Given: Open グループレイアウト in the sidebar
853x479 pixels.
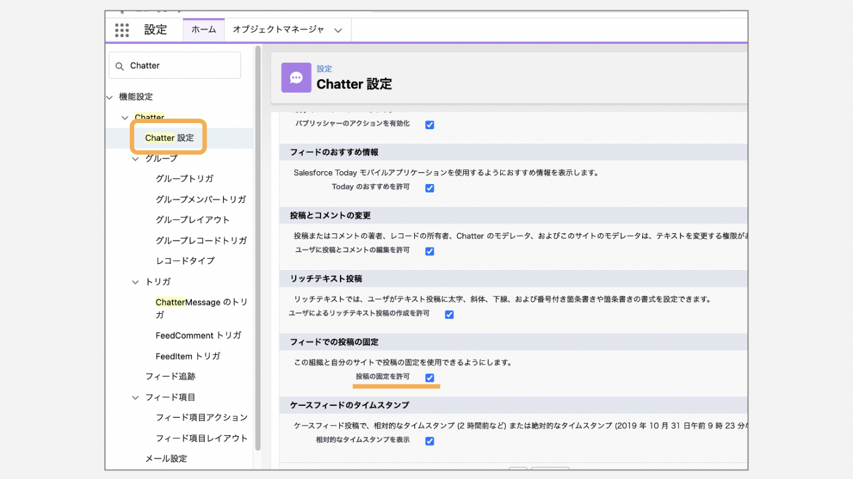Looking at the screenshot, I should click(193, 219).
